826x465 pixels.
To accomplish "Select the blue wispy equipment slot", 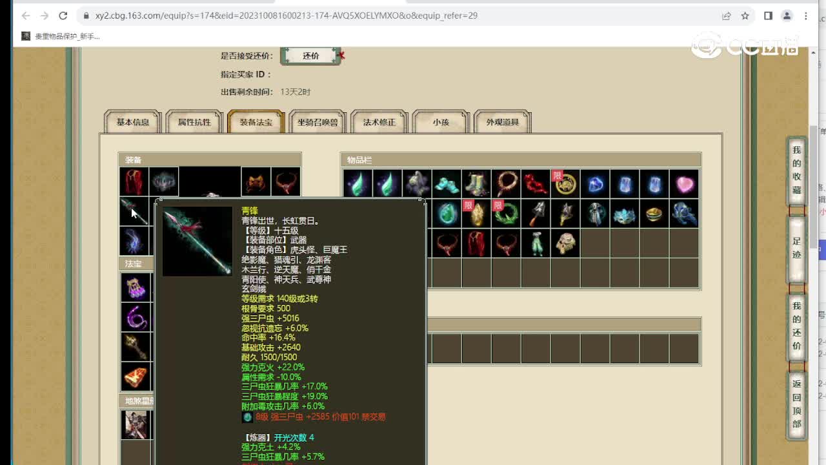I will click(134, 242).
